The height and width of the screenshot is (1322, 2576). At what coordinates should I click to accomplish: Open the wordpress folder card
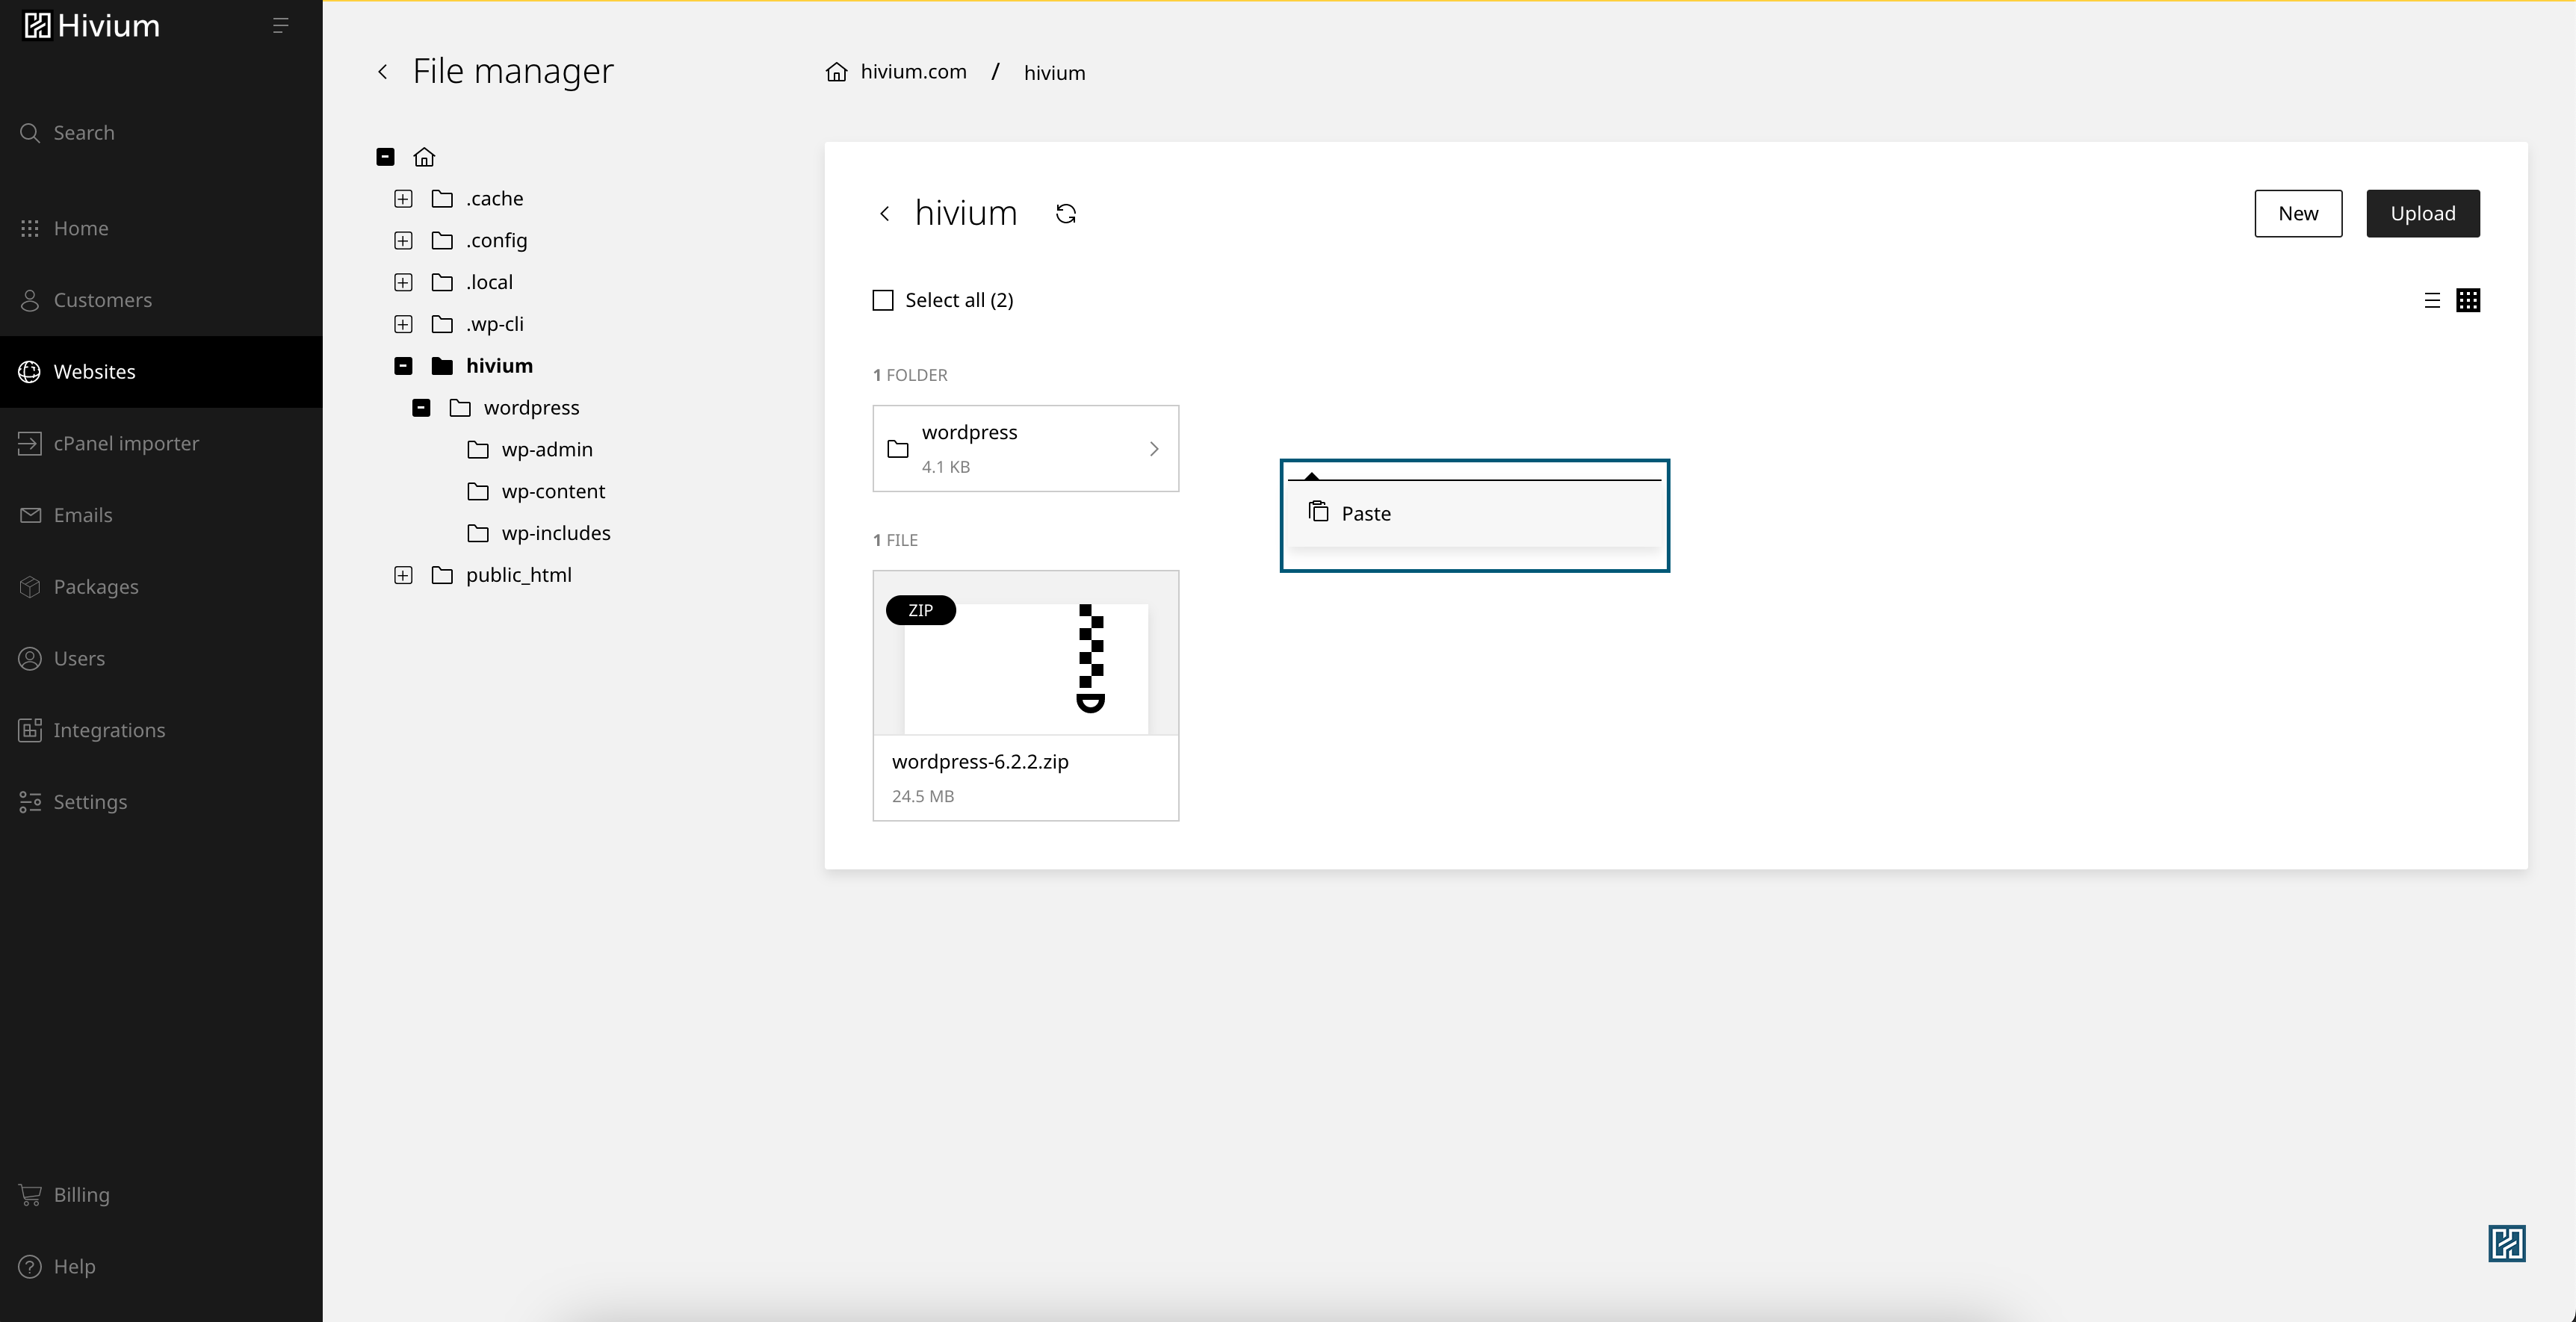[1026, 449]
